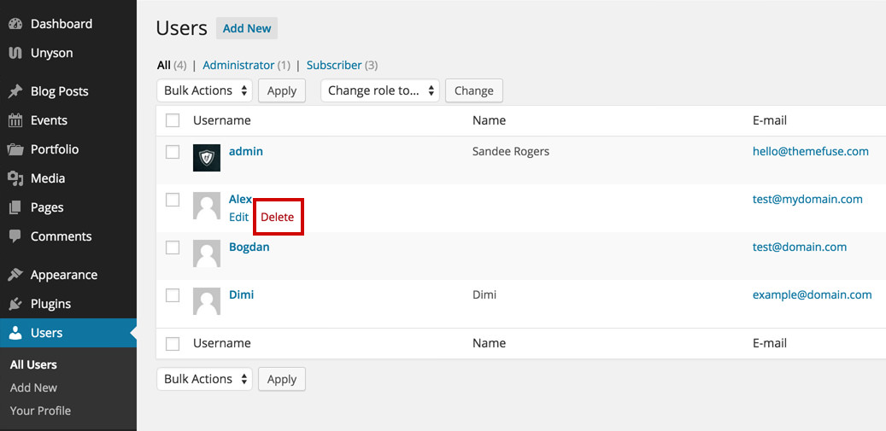This screenshot has width=886, height=431.
Task: Click the Blog Posts pushpin icon
Action: [x=15, y=91]
